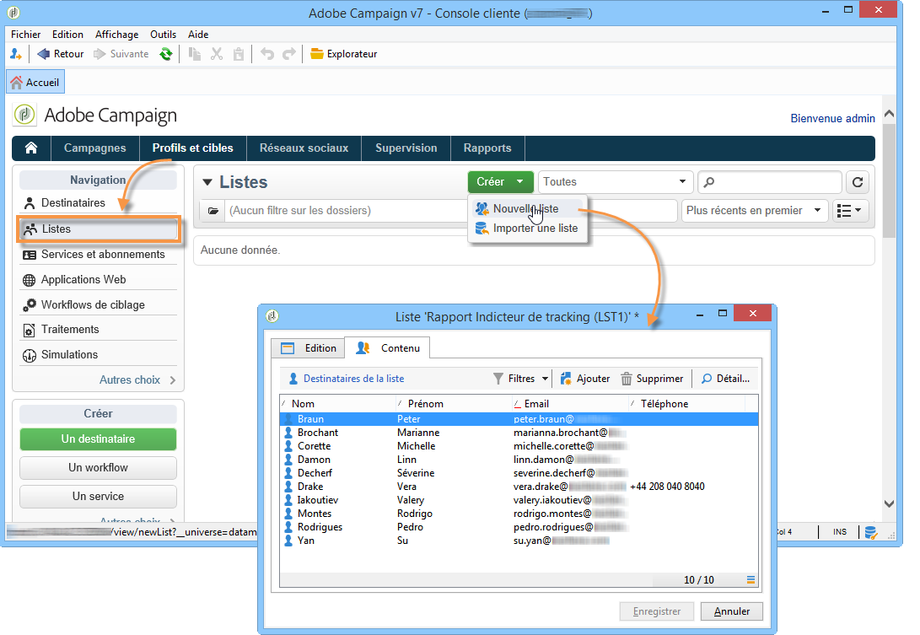Image resolution: width=920 pixels, height=635 pixels.
Task: Open the Outils menu
Action: [163, 34]
